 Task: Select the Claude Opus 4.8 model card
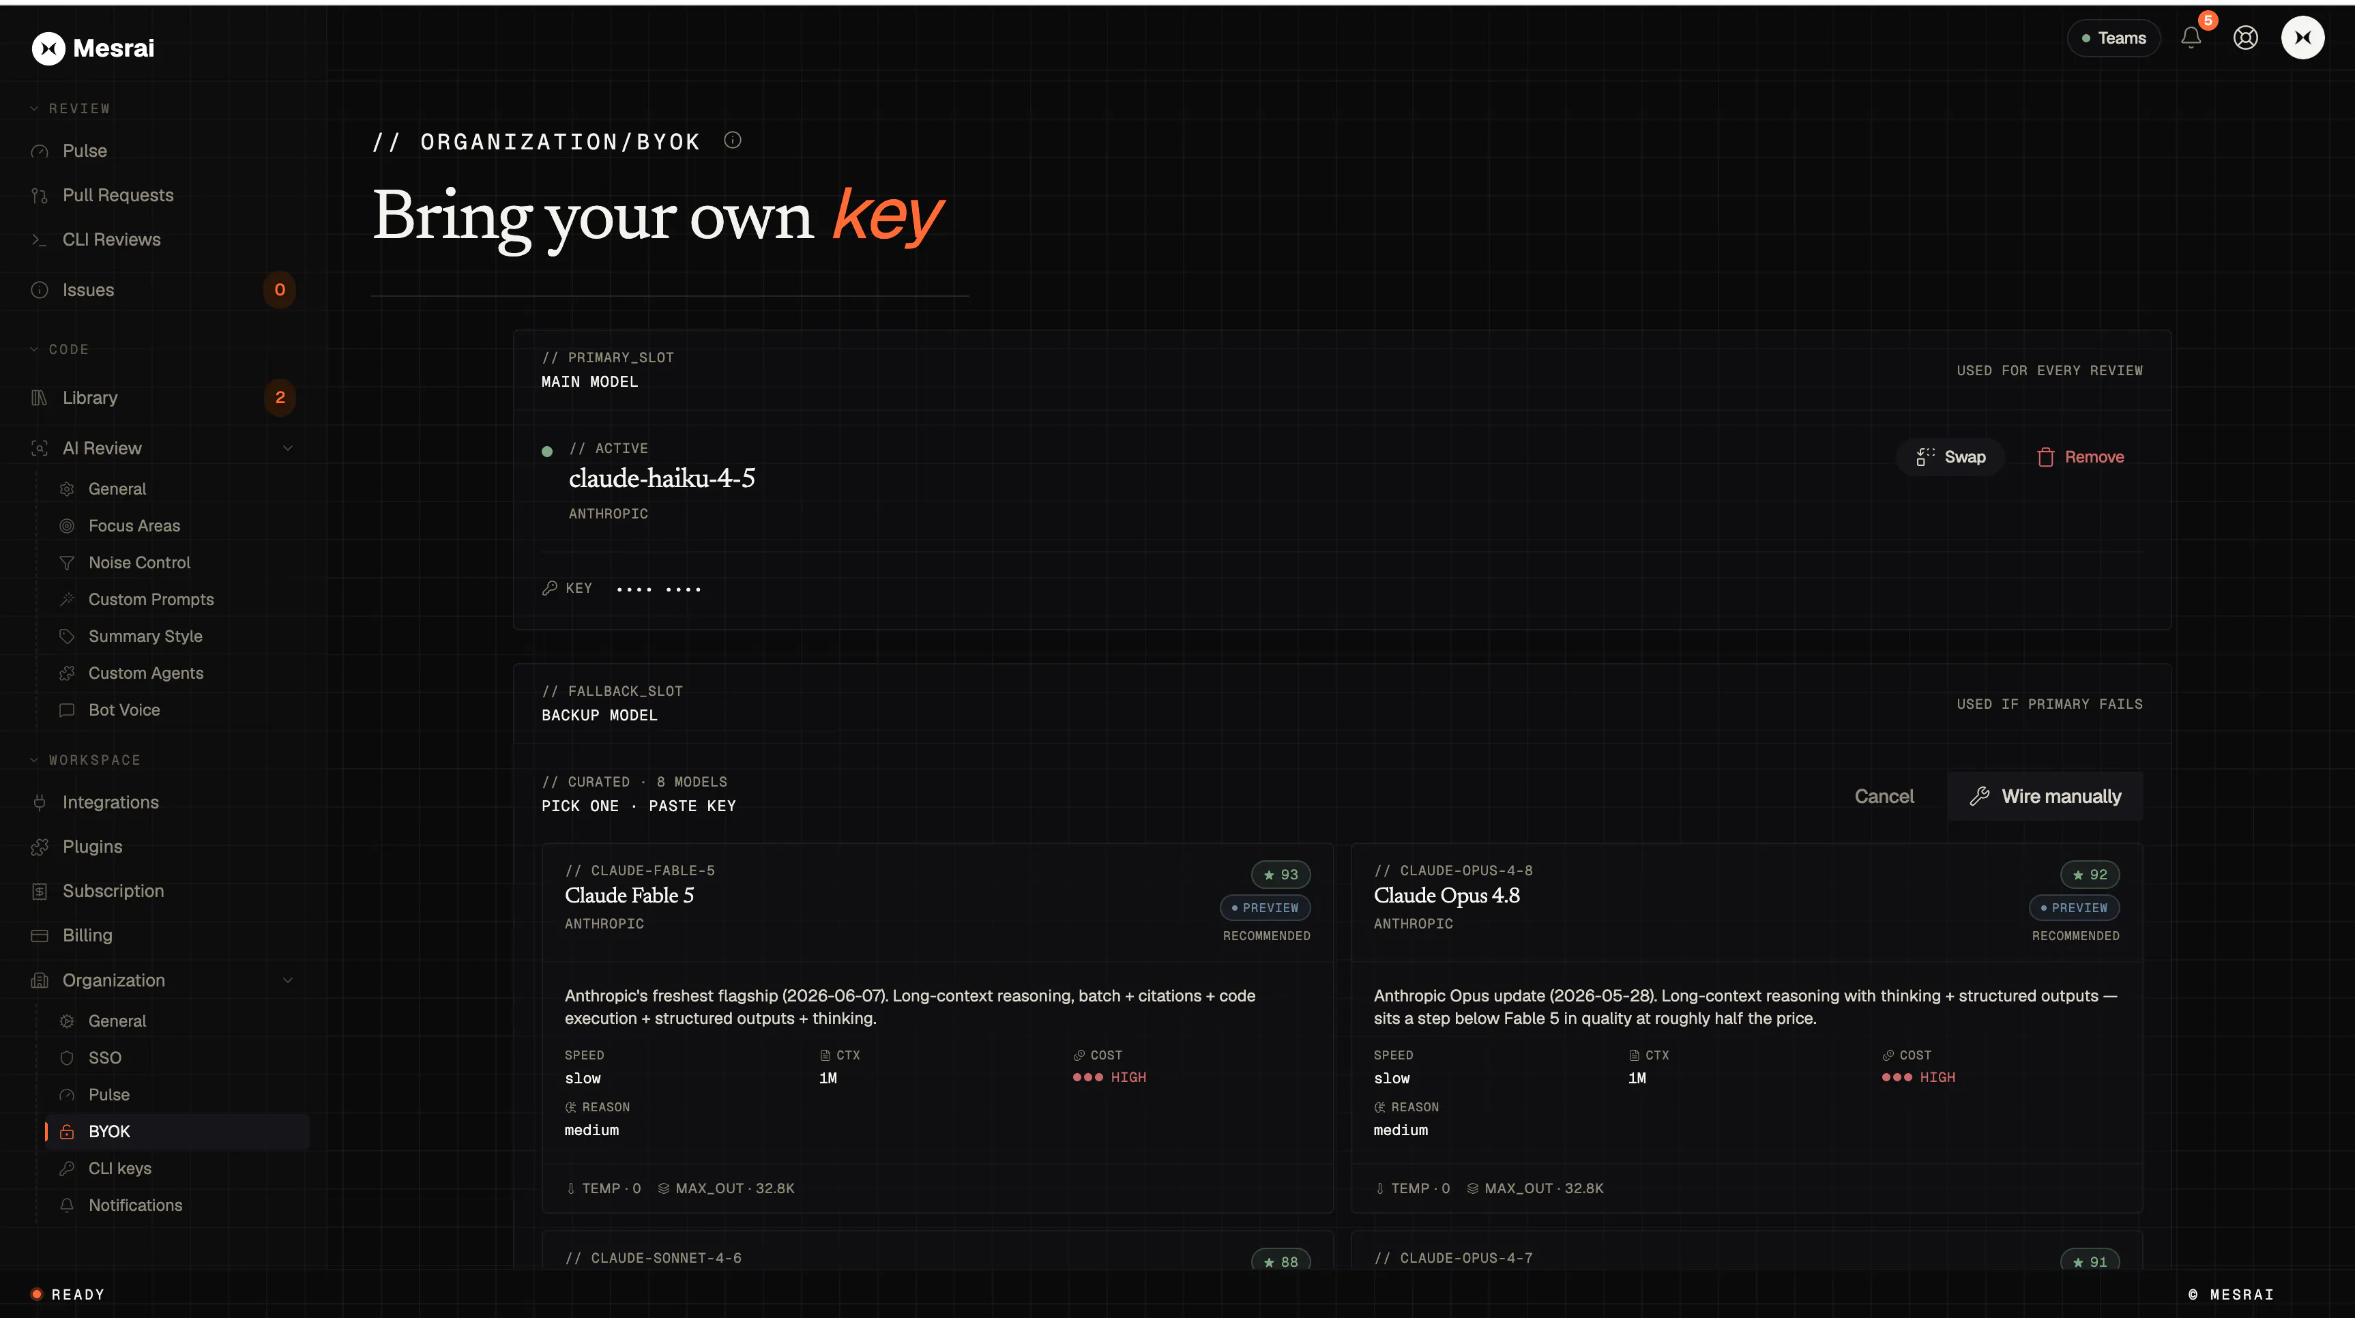[1746, 1028]
